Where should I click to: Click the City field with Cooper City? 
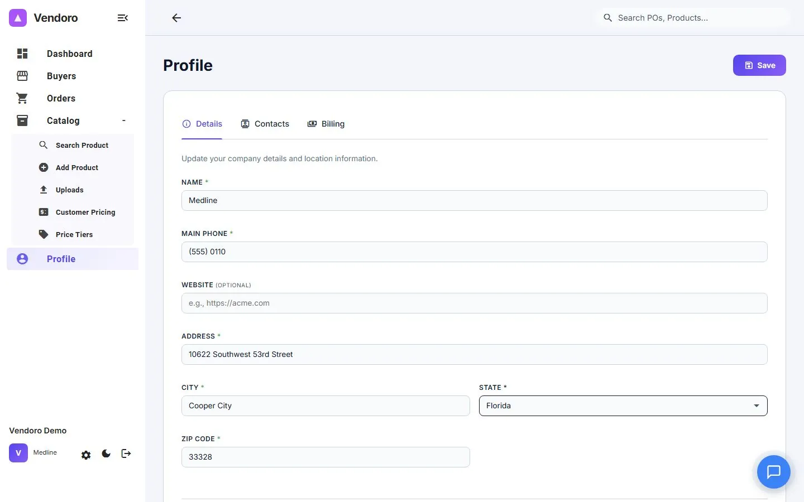coord(326,406)
